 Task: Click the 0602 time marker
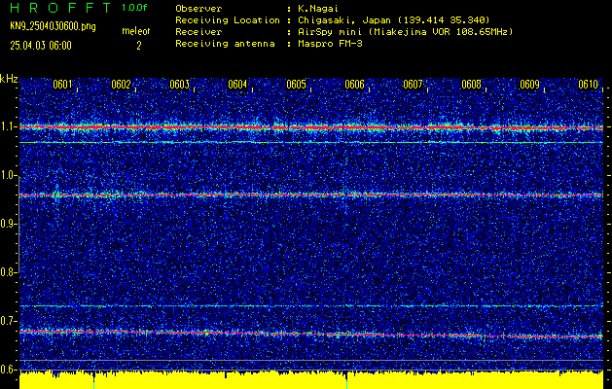[121, 85]
